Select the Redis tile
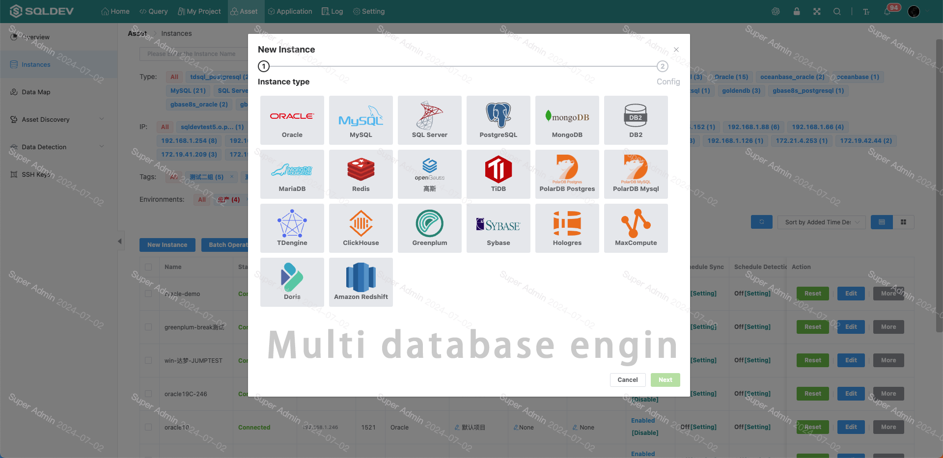 pos(361,174)
